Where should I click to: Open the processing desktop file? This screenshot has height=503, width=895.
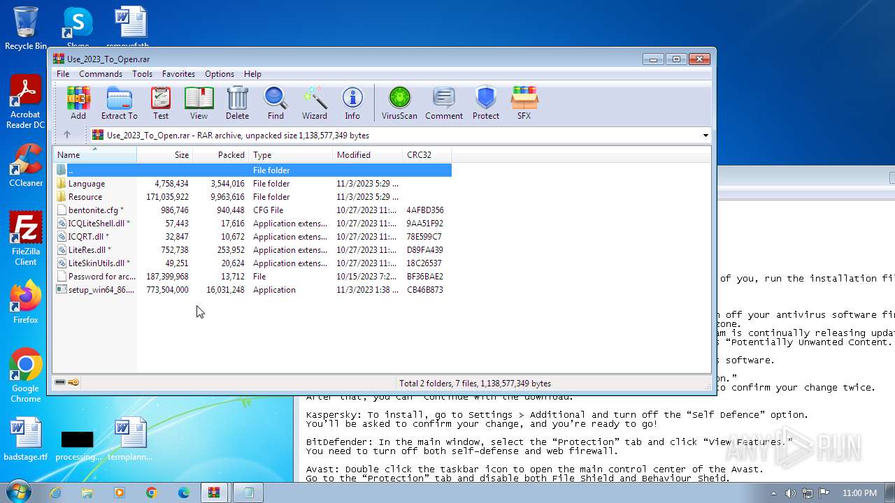point(78,444)
